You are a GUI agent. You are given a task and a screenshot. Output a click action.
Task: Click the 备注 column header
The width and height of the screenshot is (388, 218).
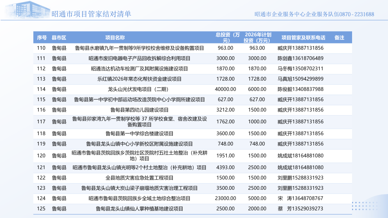point(339,38)
